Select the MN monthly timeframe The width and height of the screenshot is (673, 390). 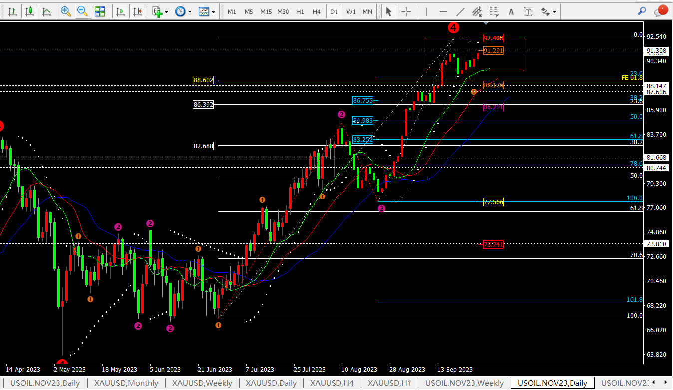367,11
